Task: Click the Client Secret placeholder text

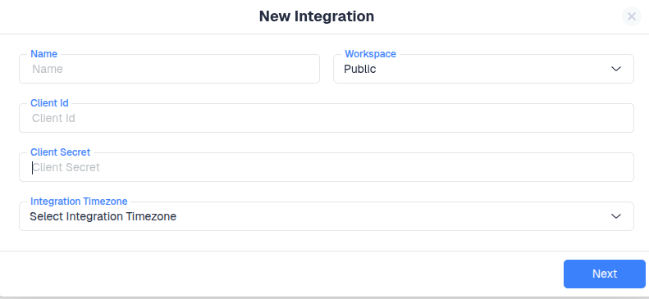Action: pyautogui.click(x=66, y=167)
